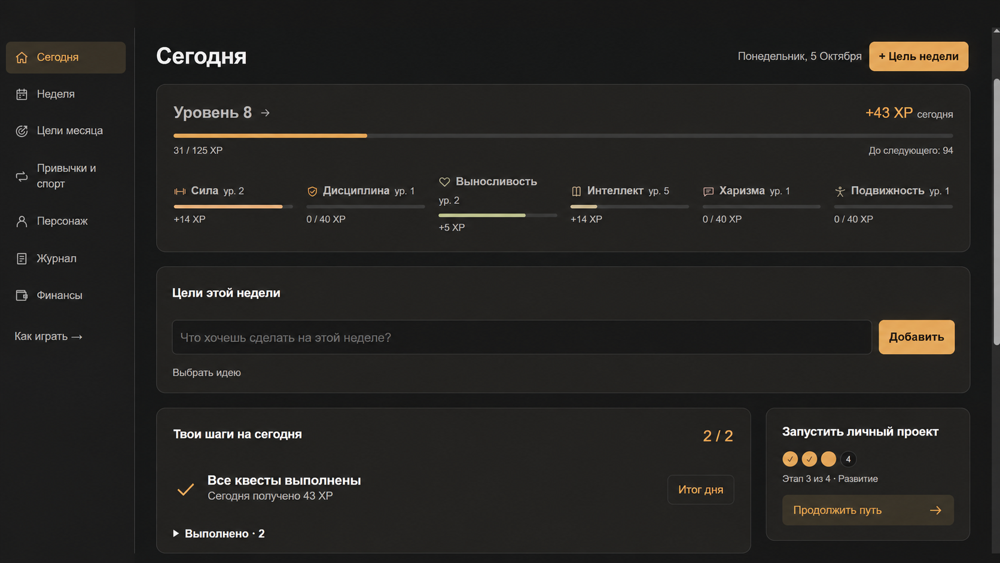
Task: Click the checkmark icon beside Все квесты выполнены
Action: [185, 489]
